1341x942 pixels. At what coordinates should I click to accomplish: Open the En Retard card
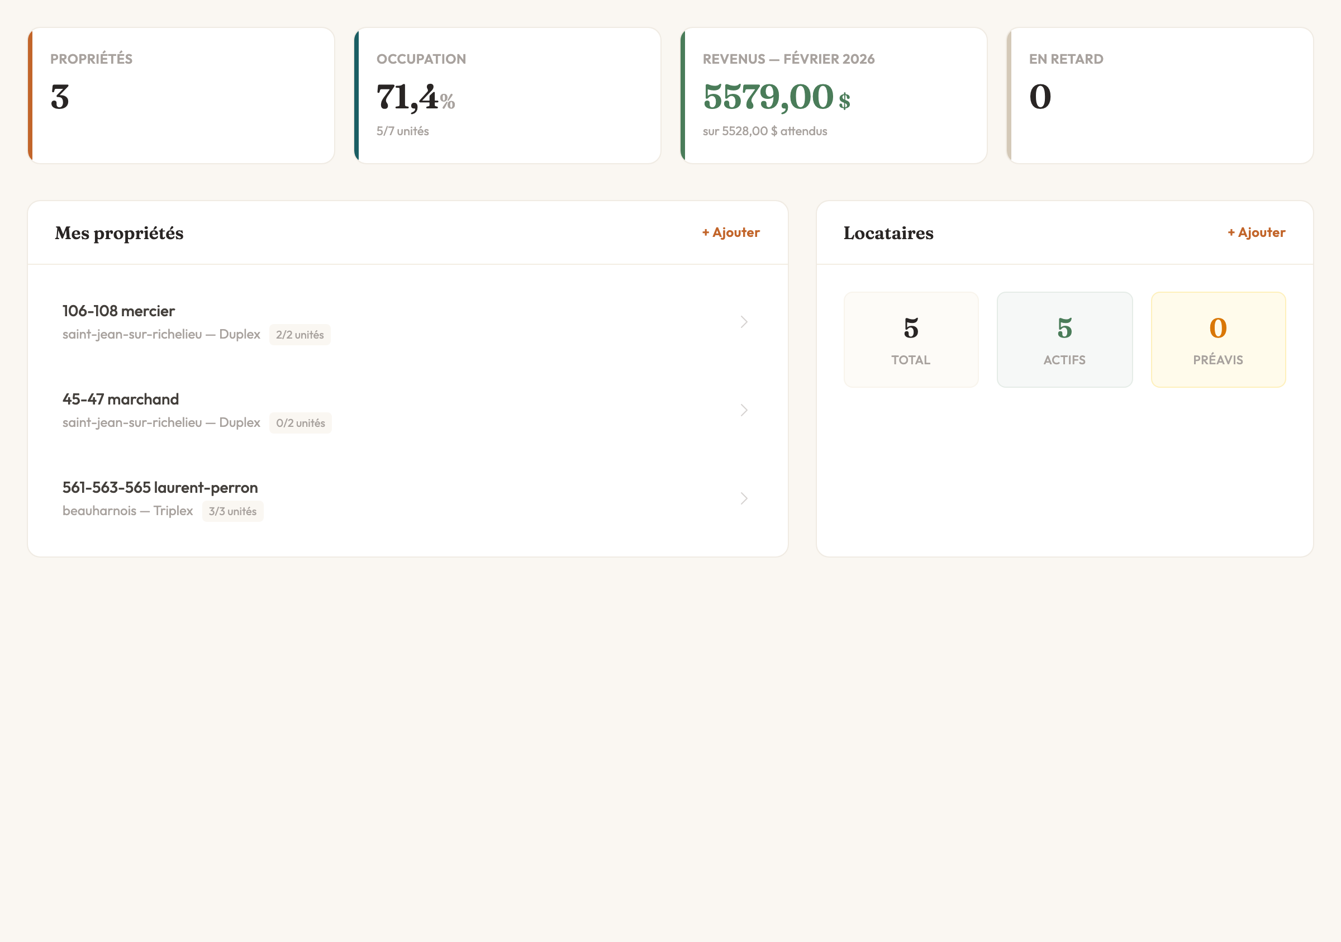(1160, 94)
